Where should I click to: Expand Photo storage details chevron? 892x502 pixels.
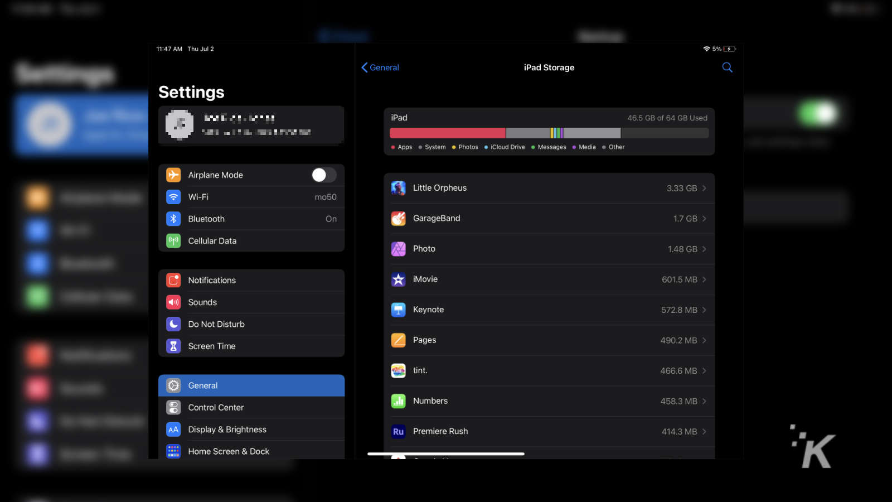pos(704,249)
